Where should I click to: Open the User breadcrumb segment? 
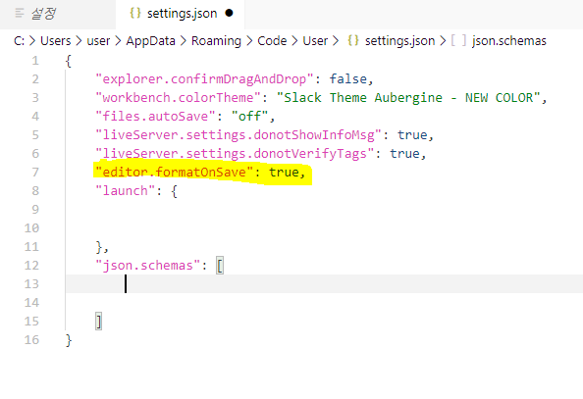315,40
